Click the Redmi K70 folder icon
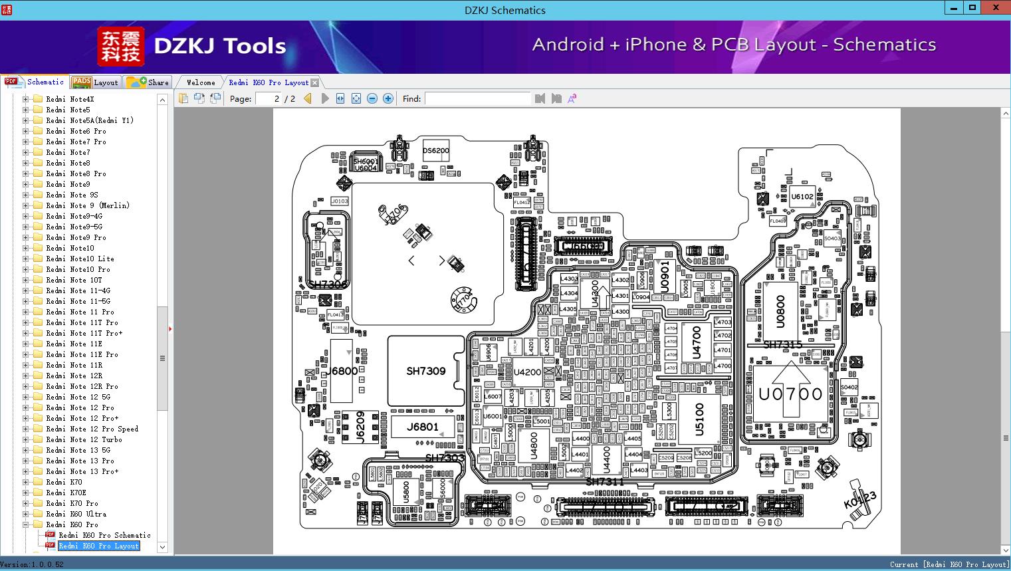 [x=38, y=482]
